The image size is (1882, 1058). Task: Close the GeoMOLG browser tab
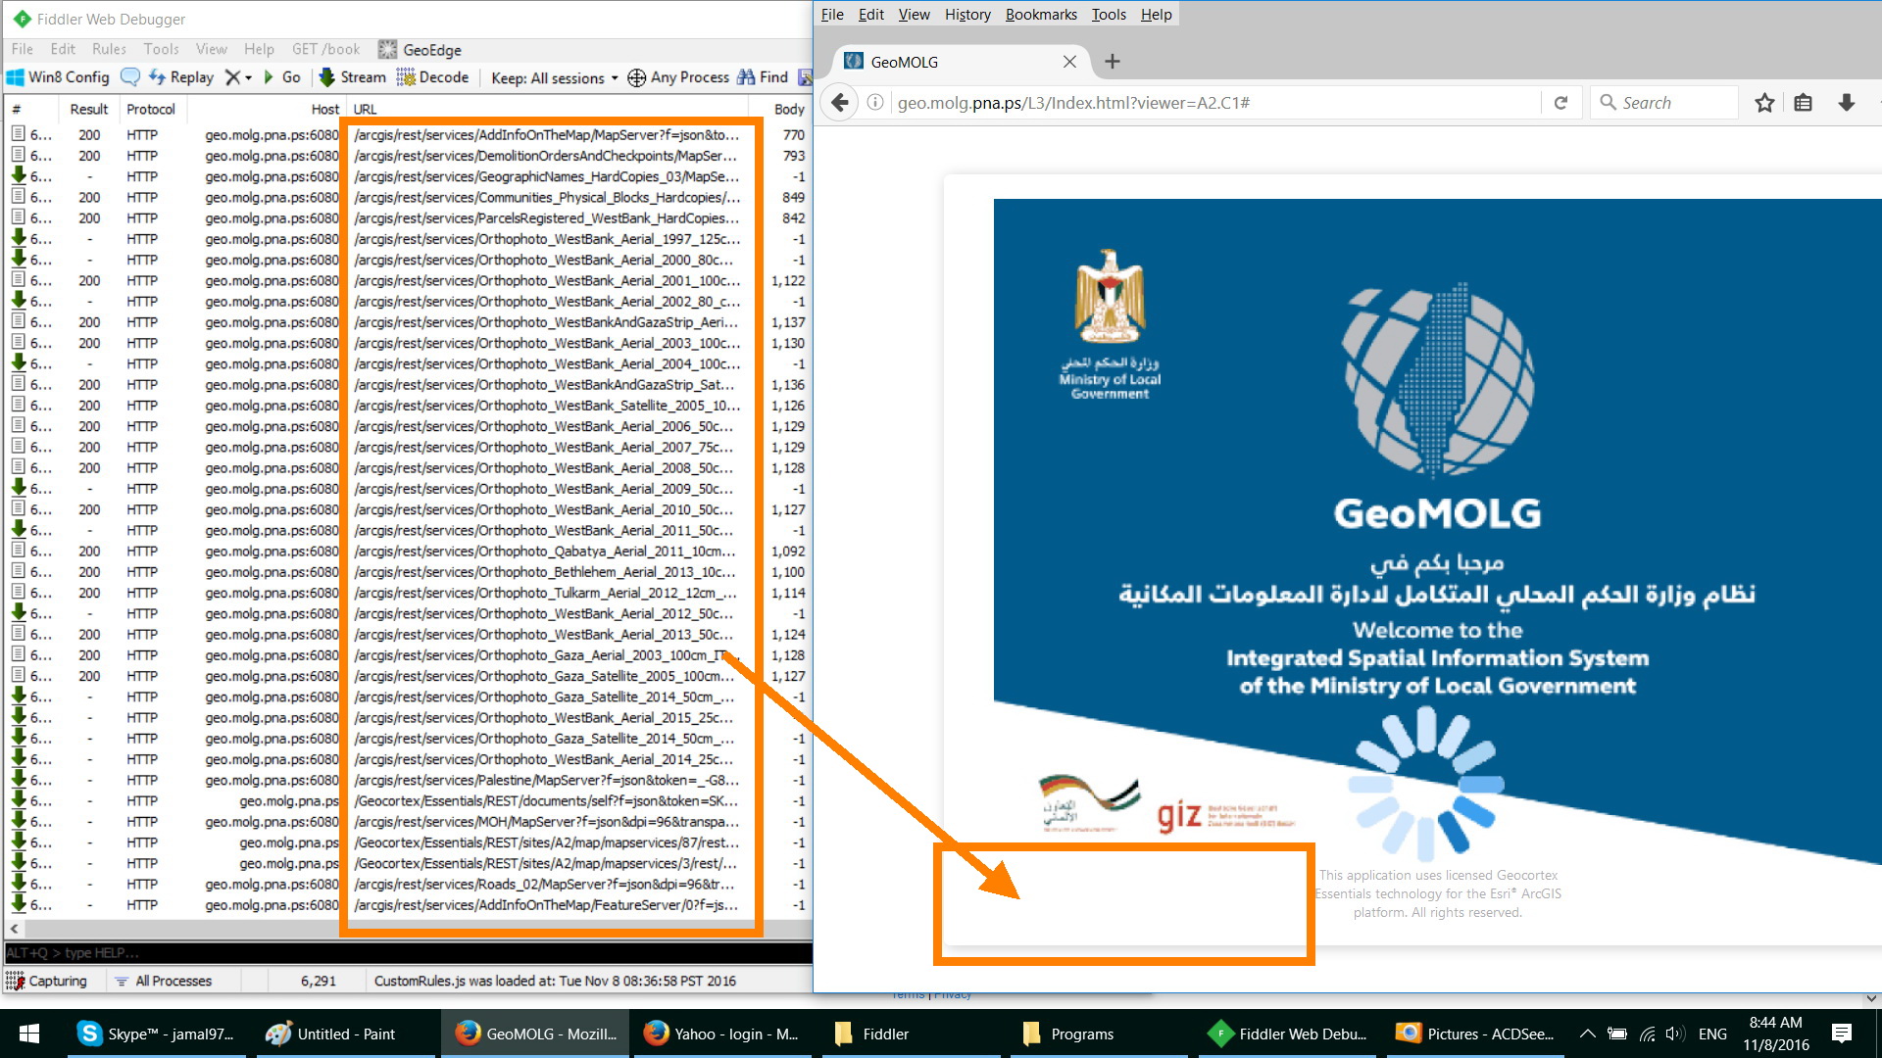tap(1069, 62)
